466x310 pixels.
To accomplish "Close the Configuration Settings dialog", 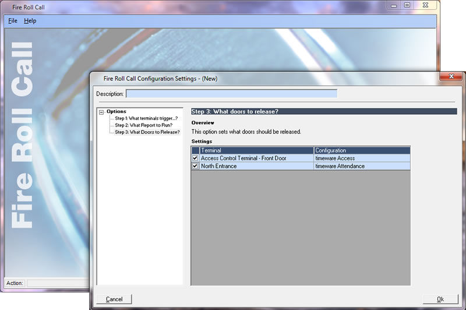I will click(x=450, y=76).
